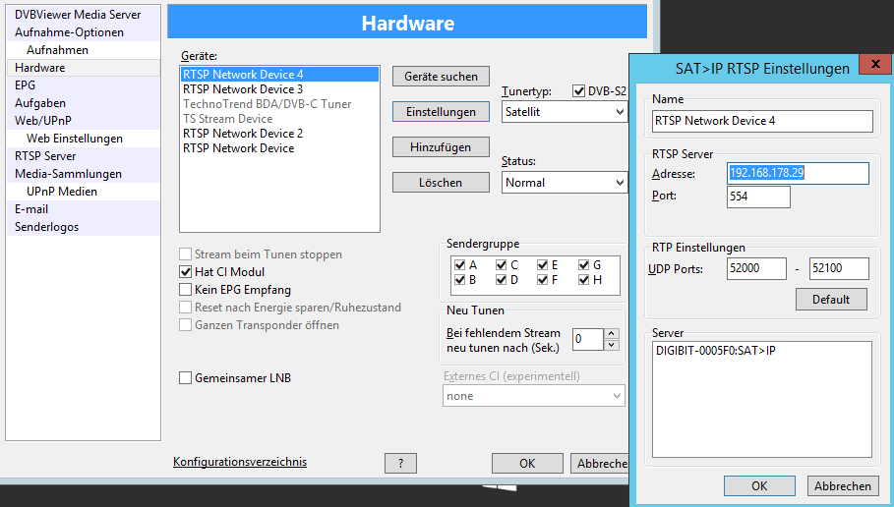The width and height of the screenshot is (894, 507).
Task: Toggle the DVB-S2 checkbox
Action: coord(578,91)
